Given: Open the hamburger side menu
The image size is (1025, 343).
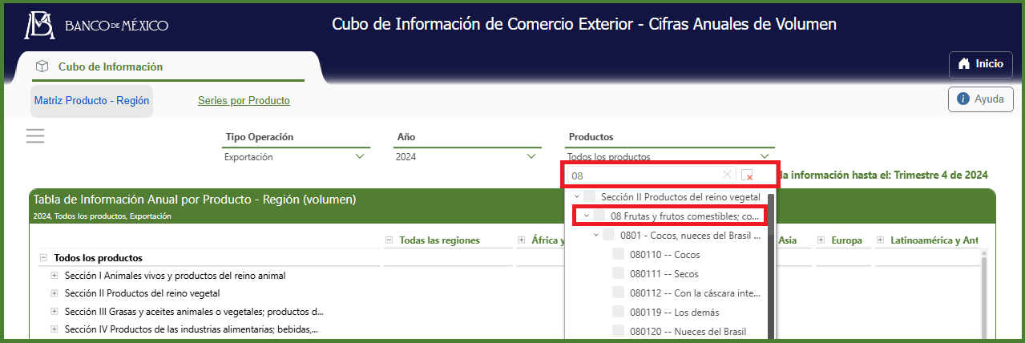Looking at the screenshot, I should pos(34,136).
